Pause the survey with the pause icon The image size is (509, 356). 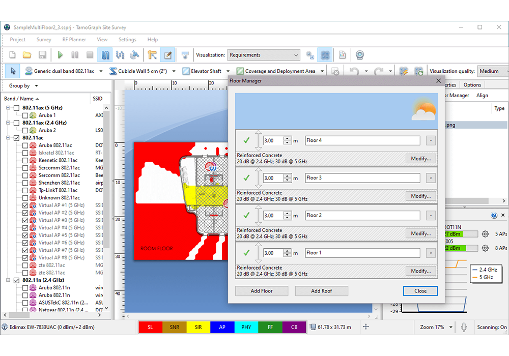(x=75, y=55)
